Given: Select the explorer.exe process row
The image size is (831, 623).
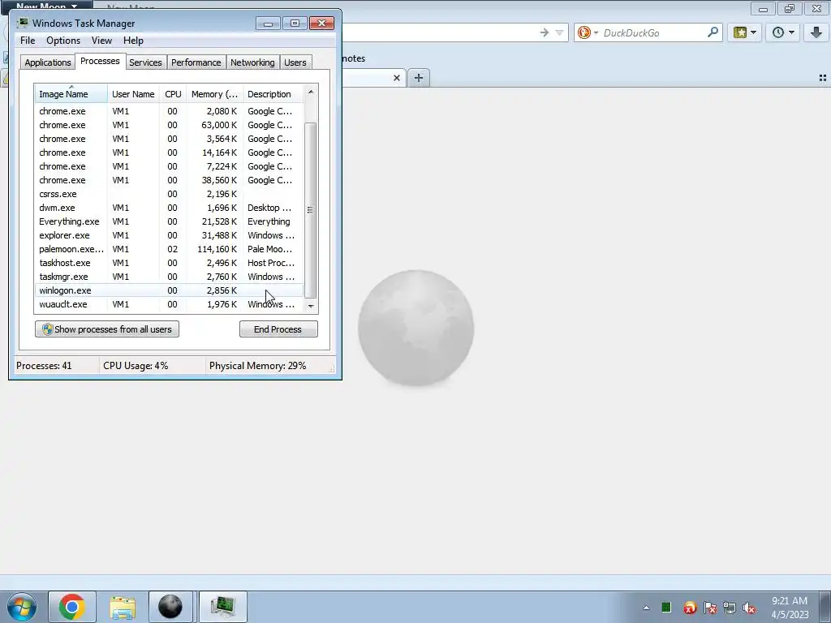Looking at the screenshot, I should coord(169,235).
